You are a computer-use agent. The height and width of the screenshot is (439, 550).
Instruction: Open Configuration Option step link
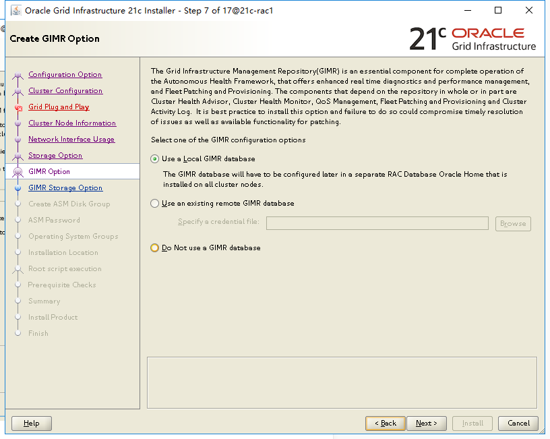point(65,74)
